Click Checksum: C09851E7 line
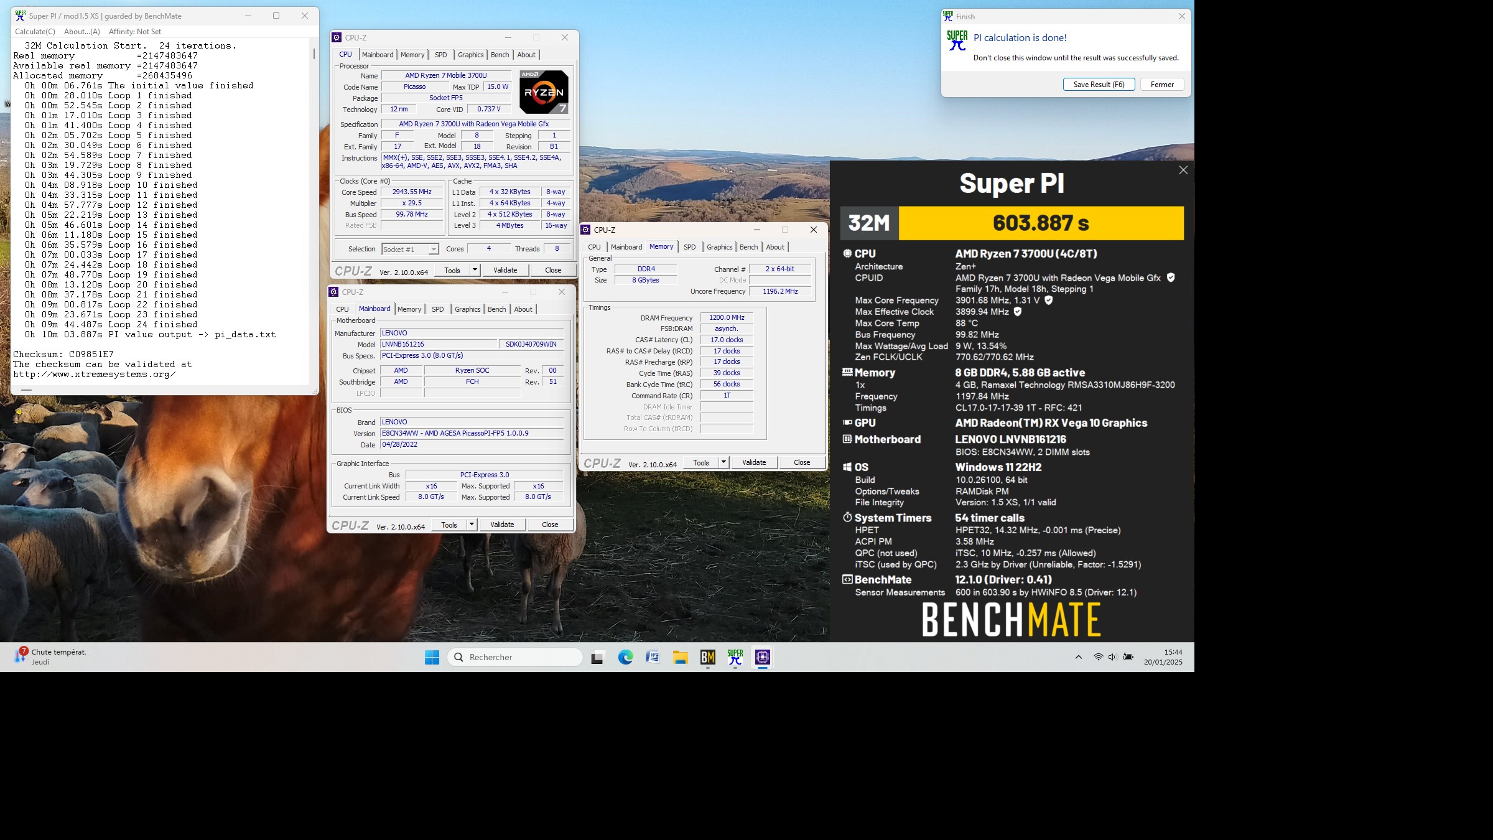This screenshot has height=840, width=1493. click(63, 354)
